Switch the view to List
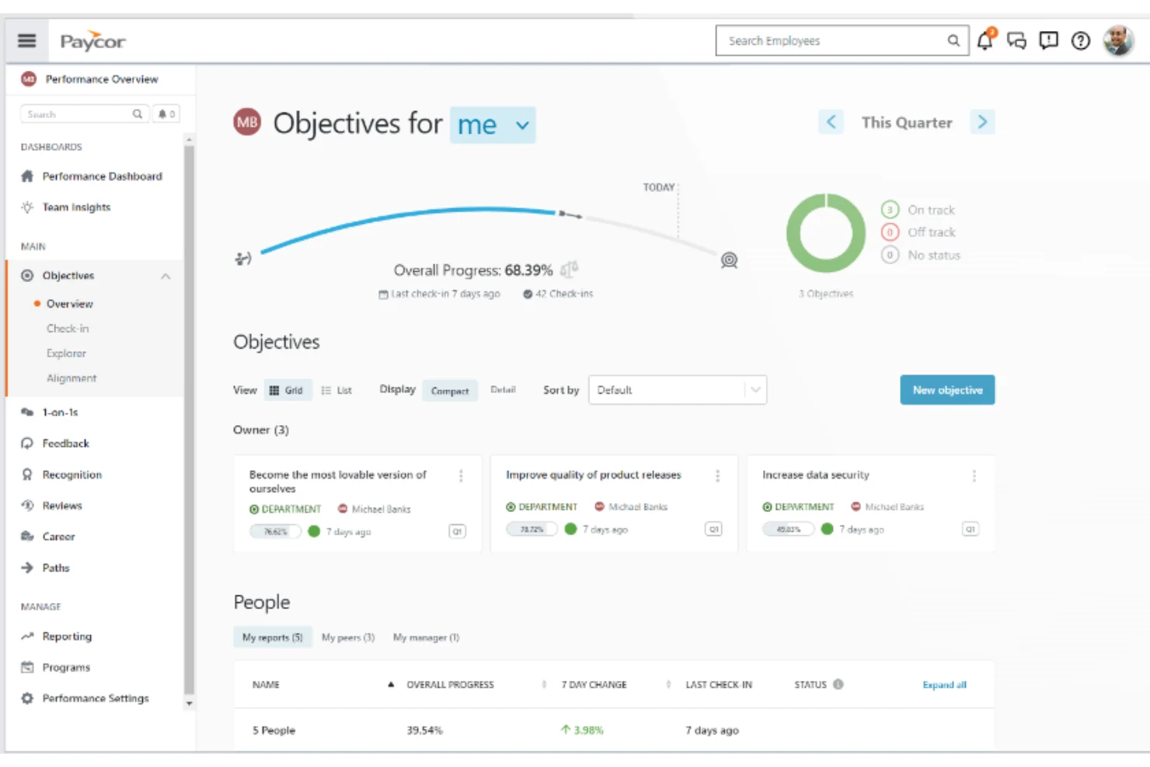 pos(337,390)
